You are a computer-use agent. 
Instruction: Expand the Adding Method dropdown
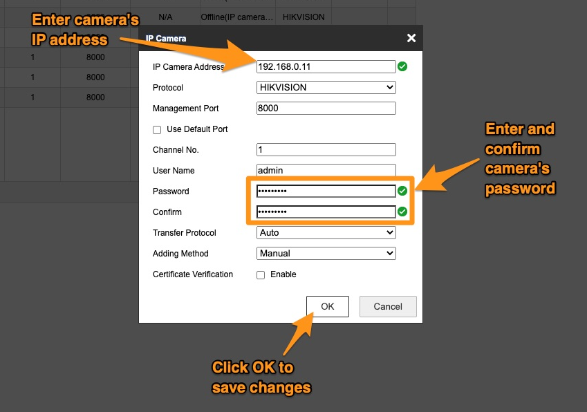tap(326, 254)
